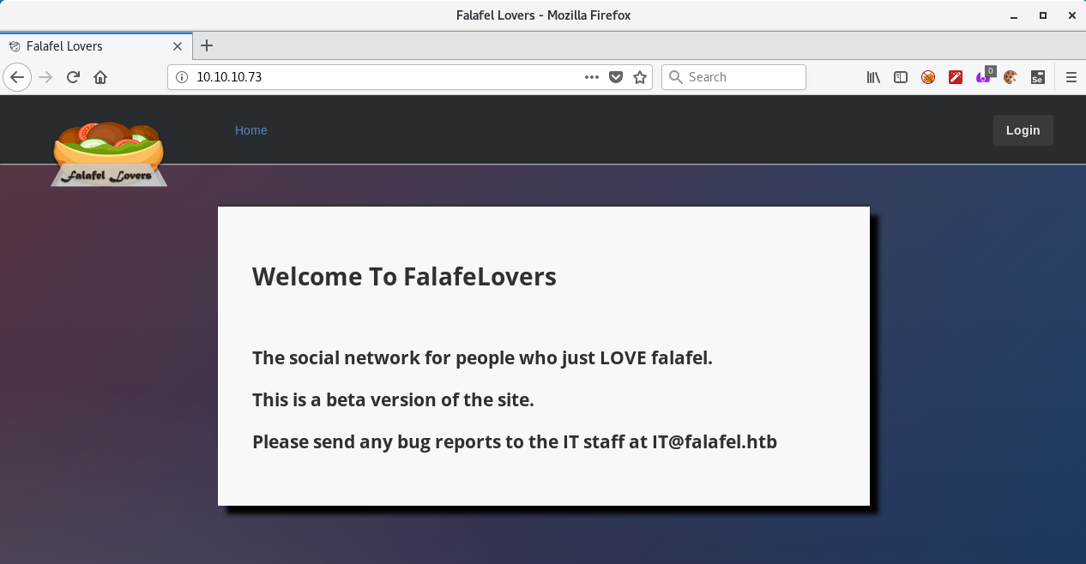Bookmark this page with the star icon
1086x564 pixels.
pos(639,77)
